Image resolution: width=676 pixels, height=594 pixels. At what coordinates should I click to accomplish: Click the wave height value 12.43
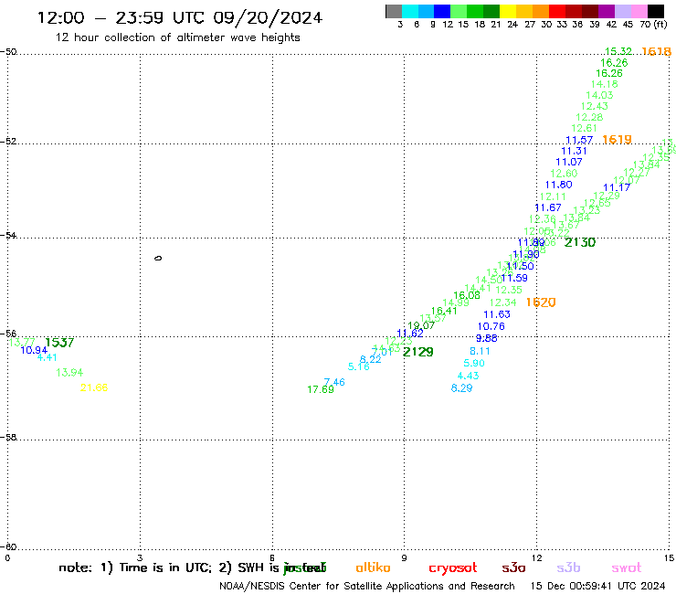click(x=594, y=106)
